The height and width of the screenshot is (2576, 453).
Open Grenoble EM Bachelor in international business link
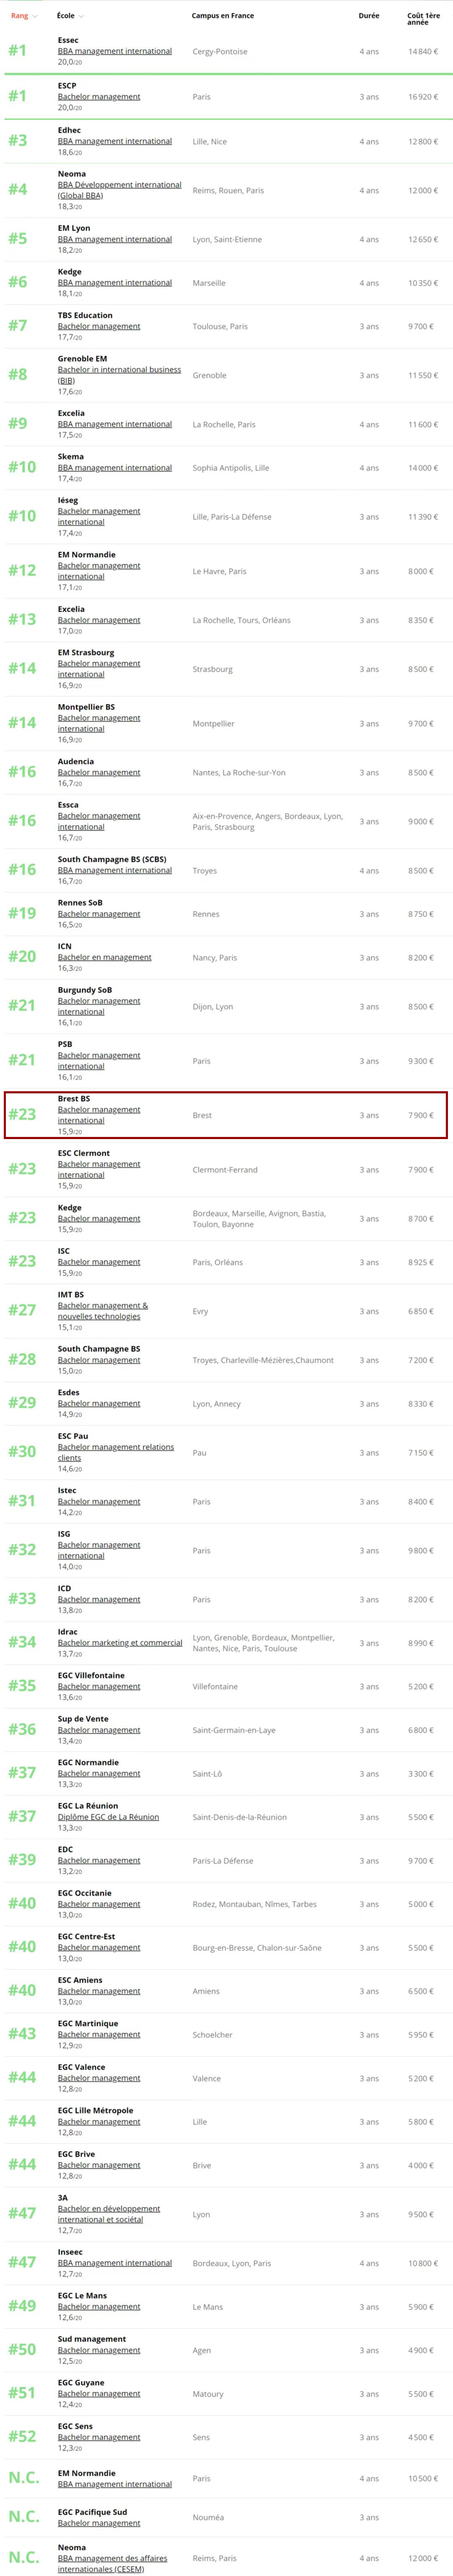pos(119,375)
